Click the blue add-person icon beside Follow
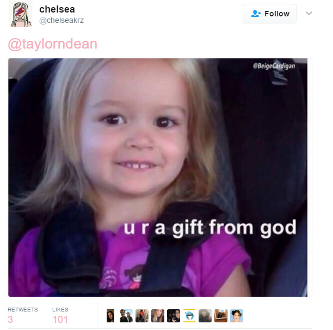This screenshot has height=330, width=333. 256,14
